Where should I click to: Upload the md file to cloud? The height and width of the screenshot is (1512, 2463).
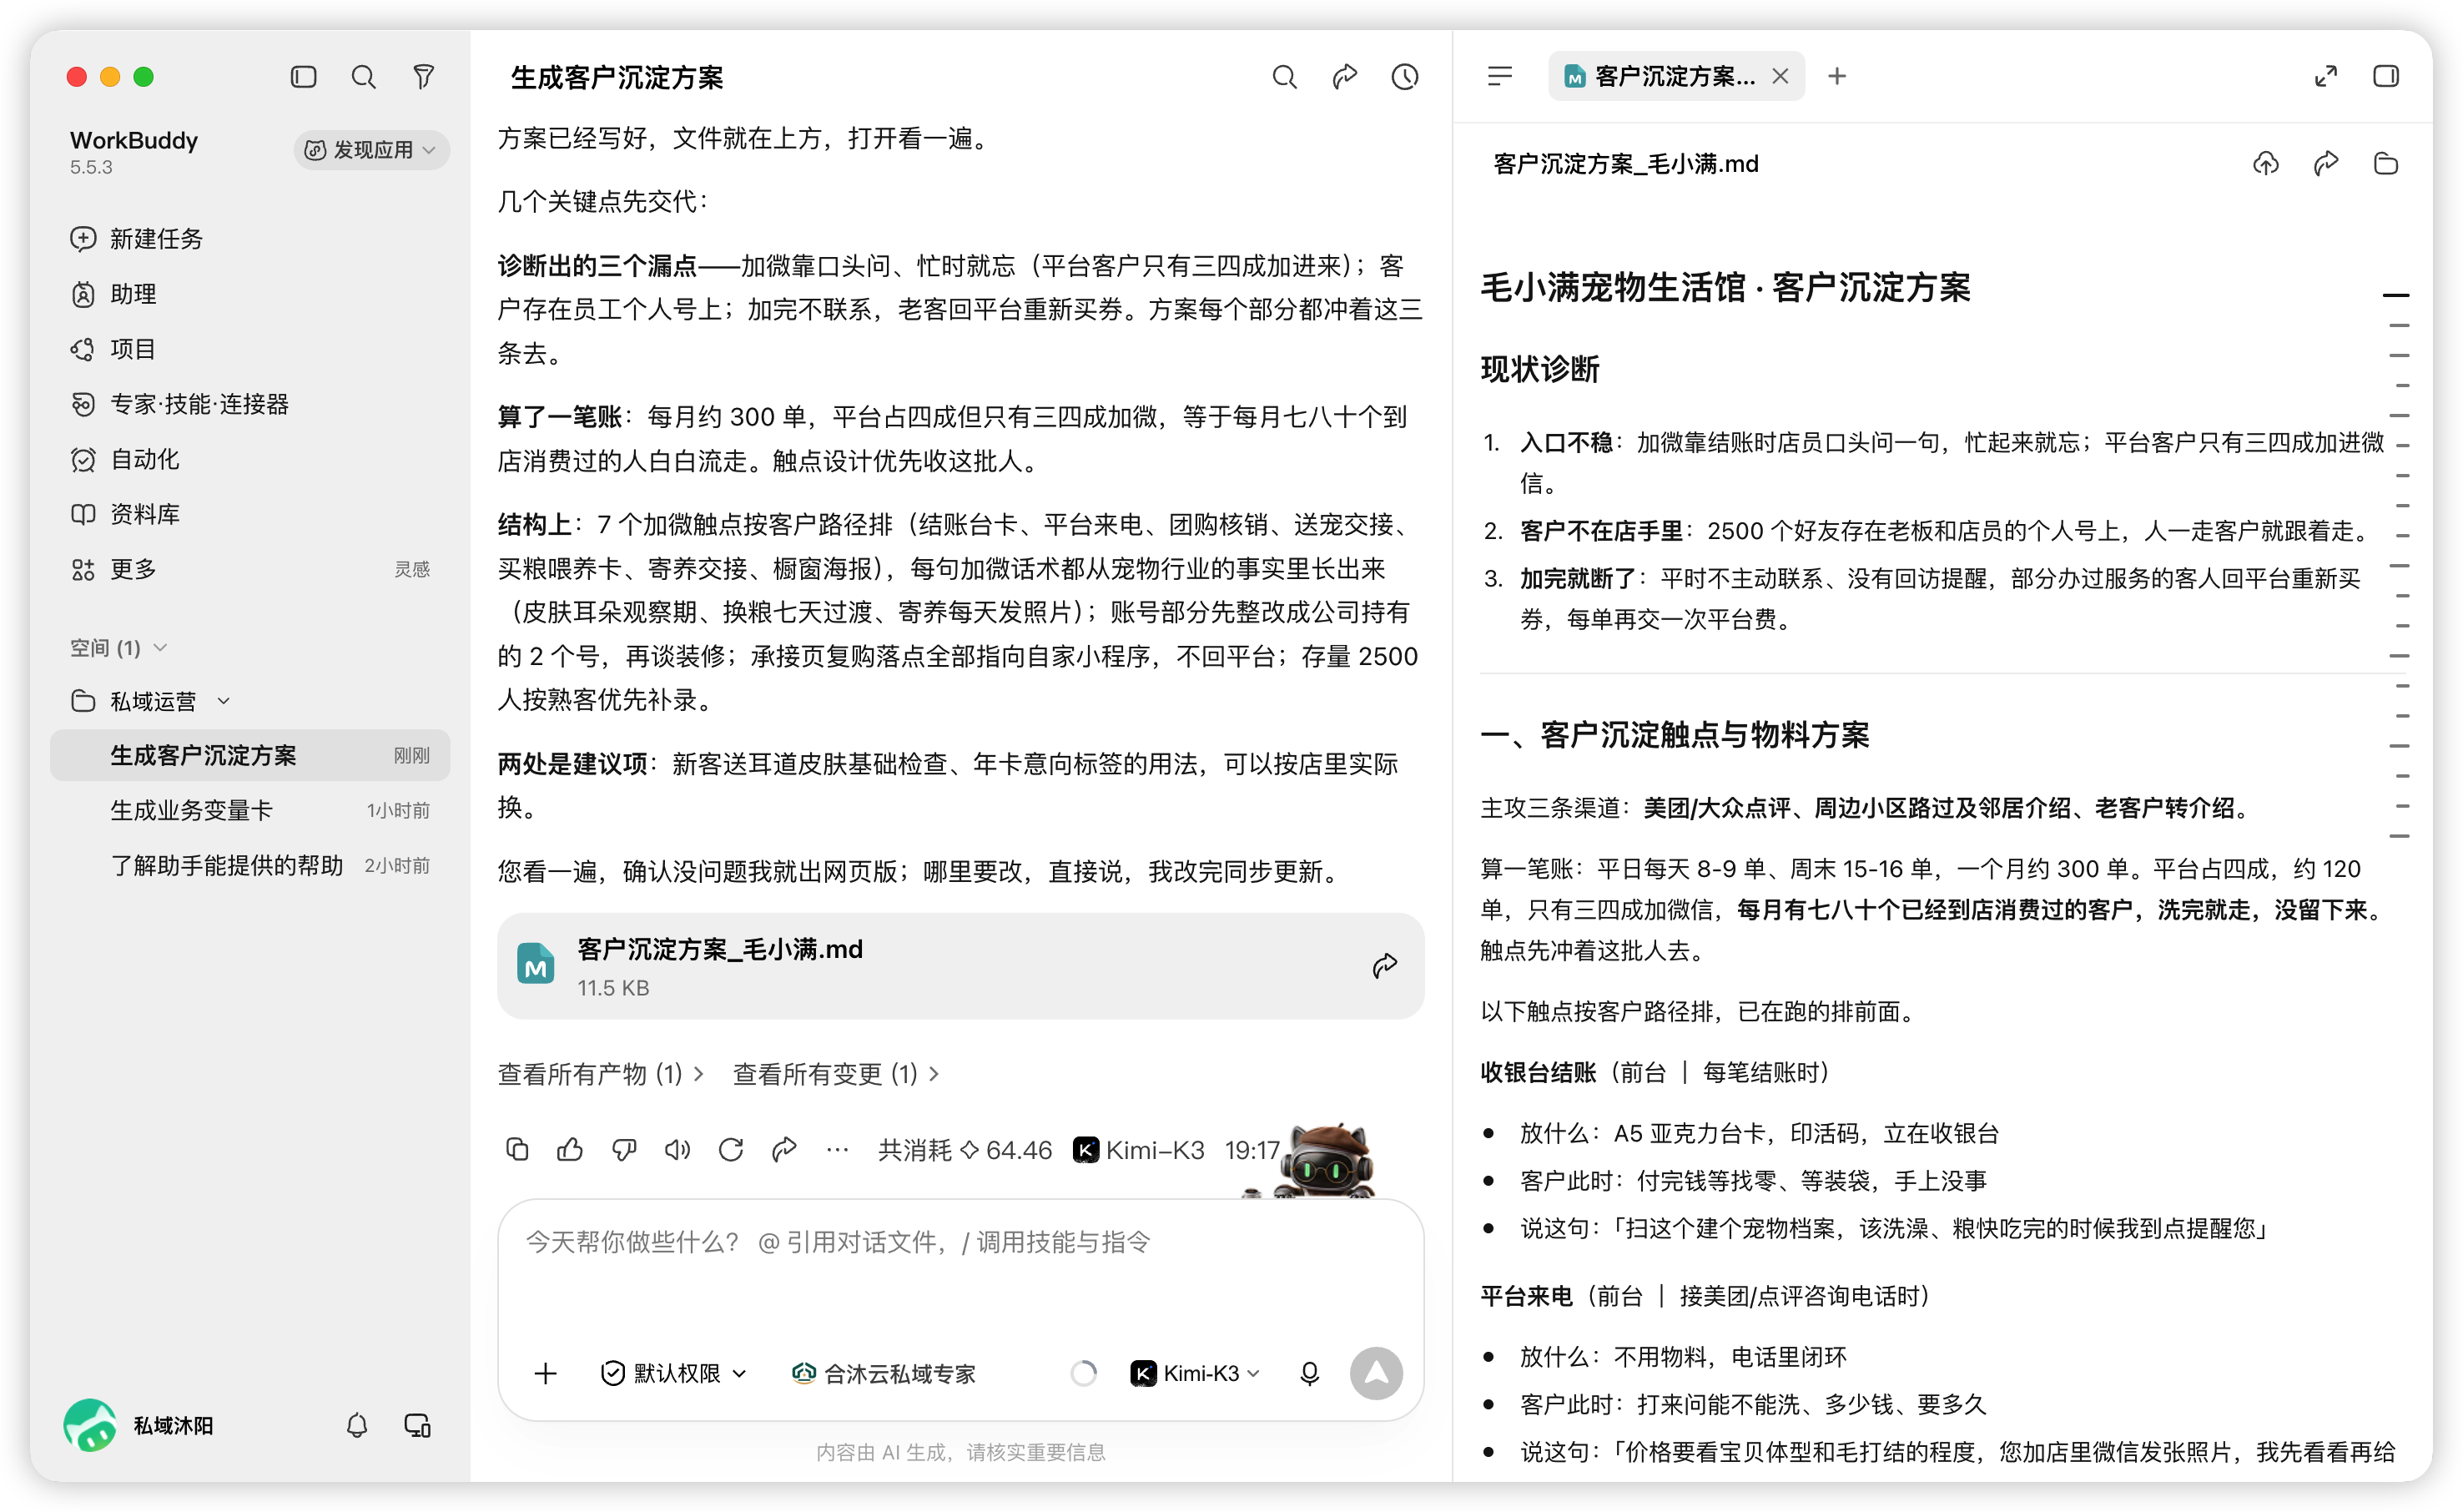tap(2266, 164)
